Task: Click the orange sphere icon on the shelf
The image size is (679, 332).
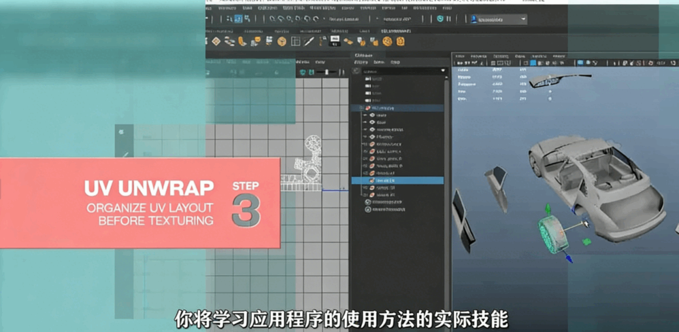Action: click(x=282, y=41)
